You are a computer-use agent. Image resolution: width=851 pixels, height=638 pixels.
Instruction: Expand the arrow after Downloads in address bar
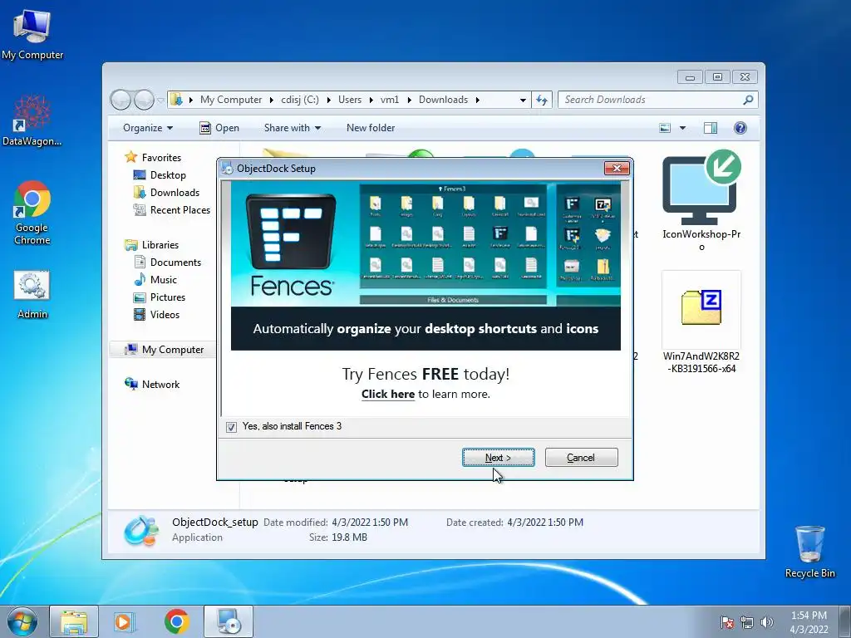(x=478, y=100)
